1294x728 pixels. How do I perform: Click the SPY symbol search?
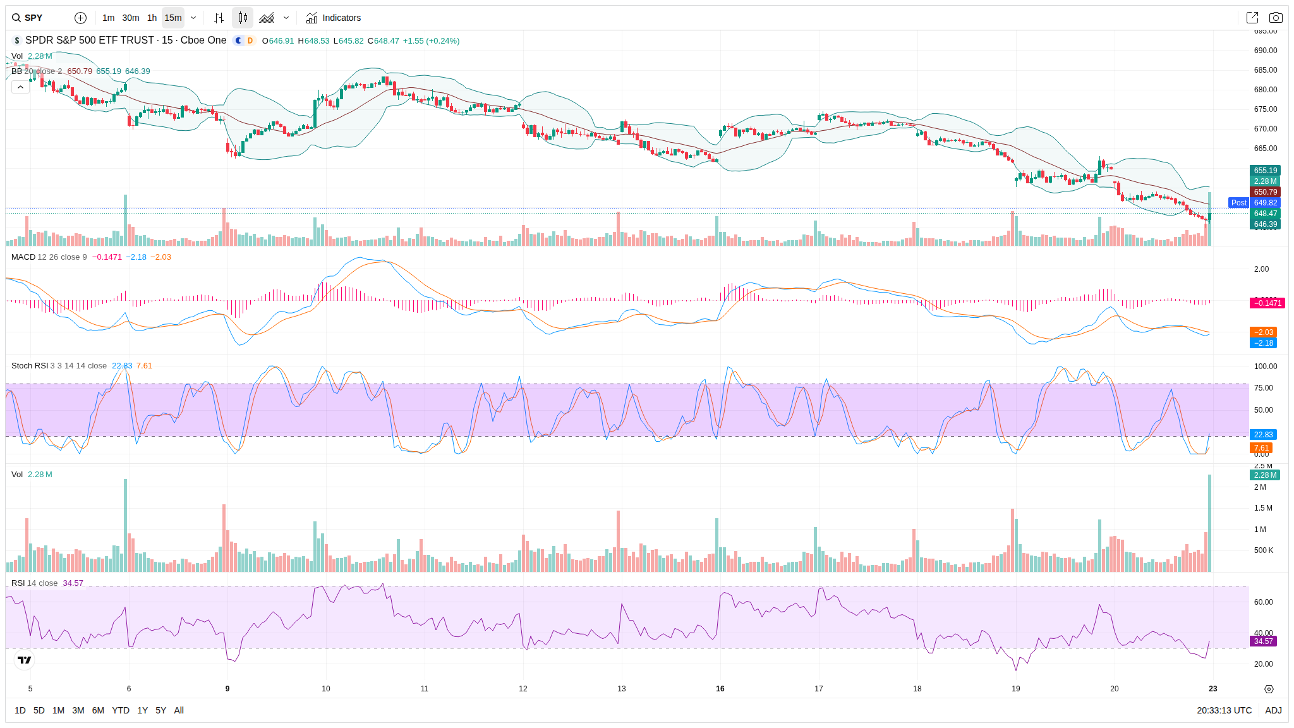(x=33, y=18)
